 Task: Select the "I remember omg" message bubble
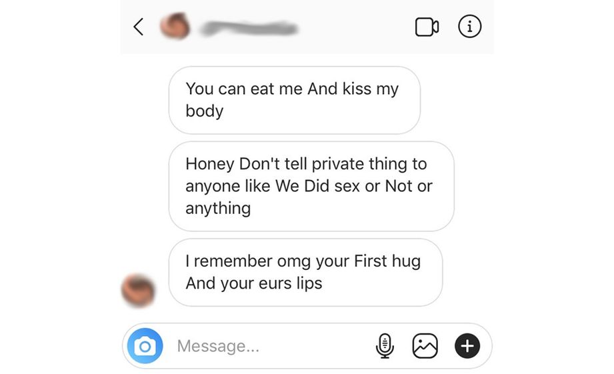click(x=305, y=273)
